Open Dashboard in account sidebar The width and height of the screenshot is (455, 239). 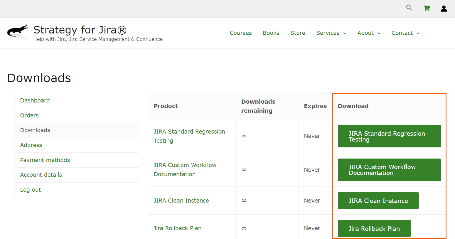click(35, 100)
